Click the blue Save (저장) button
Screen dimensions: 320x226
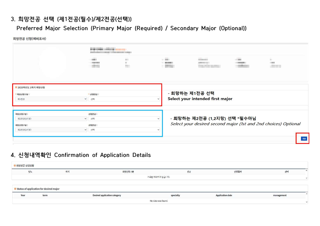tap(304, 139)
